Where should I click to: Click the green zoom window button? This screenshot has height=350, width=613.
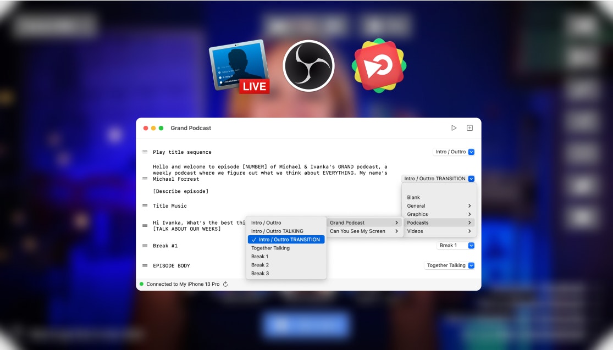point(161,127)
